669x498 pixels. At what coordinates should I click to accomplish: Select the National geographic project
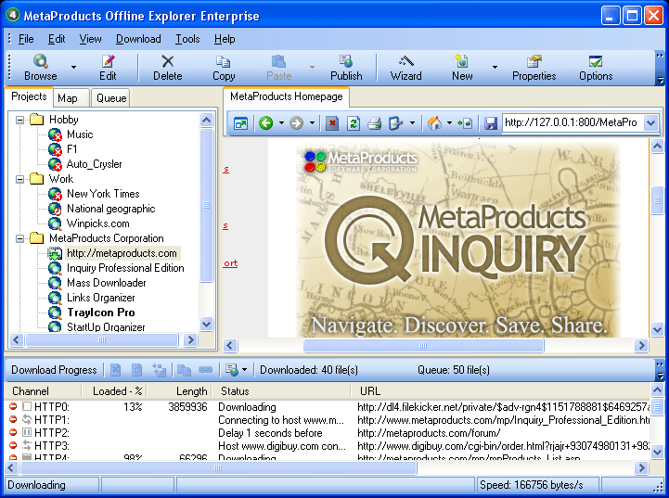pyautogui.click(x=111, y=209)
